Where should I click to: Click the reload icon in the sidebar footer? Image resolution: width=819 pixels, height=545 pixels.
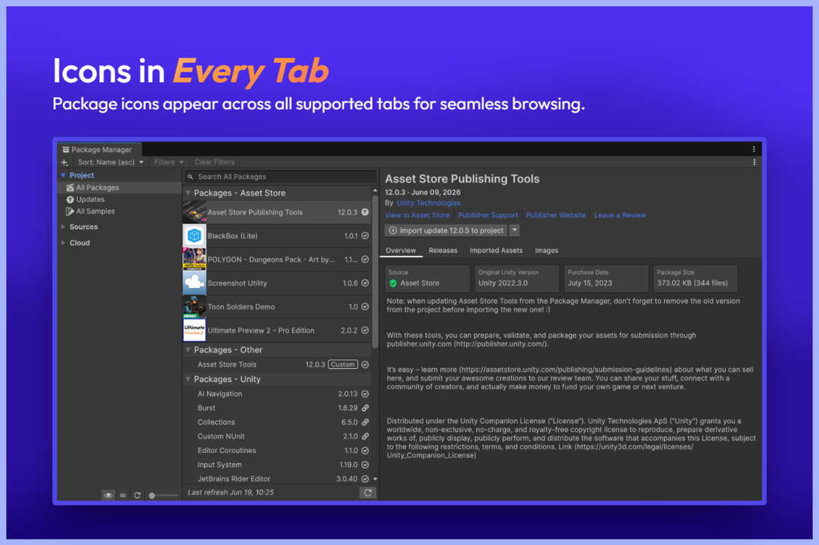click(x=137, y=495)
